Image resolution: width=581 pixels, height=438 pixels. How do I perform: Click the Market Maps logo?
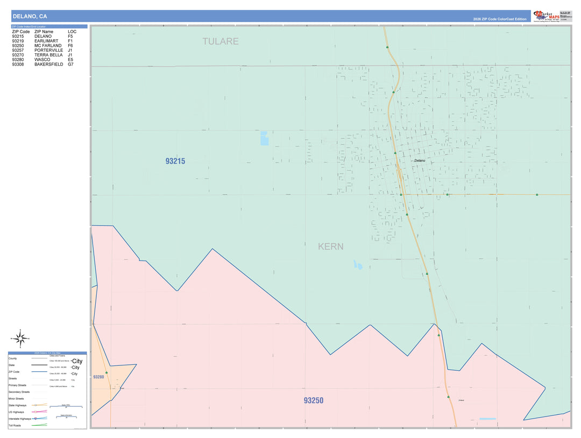[x=547, y=16]
